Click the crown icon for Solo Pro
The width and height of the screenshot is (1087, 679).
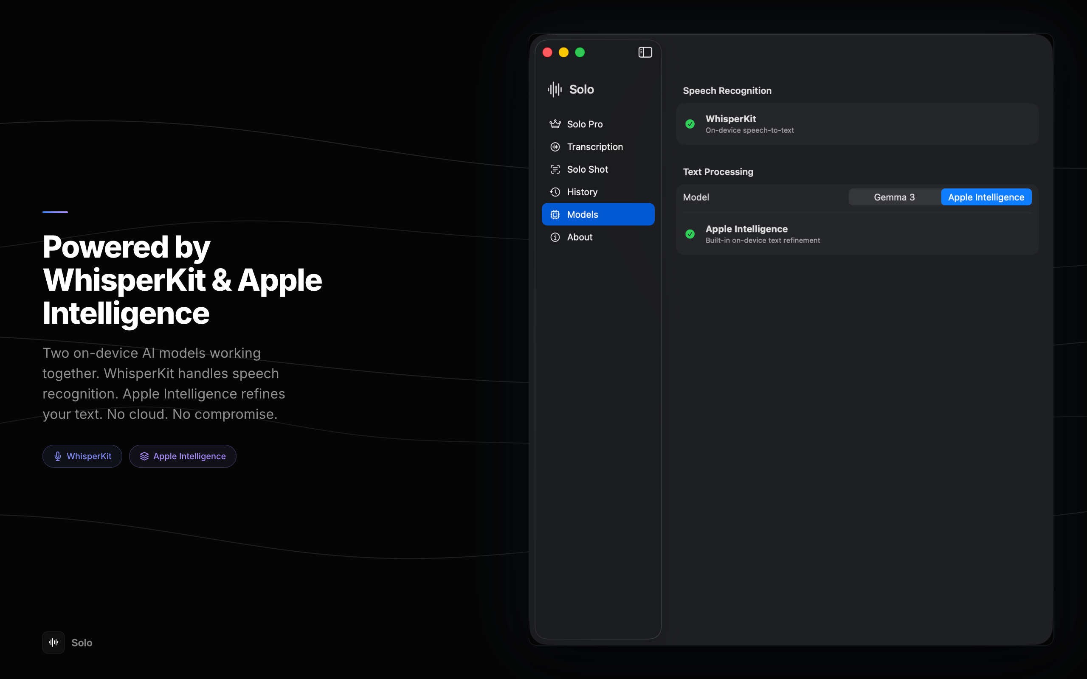click(x=556, y=124)
